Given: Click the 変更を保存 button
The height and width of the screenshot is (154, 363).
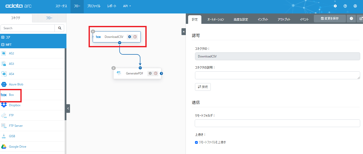Looking at the screenshot, I should (330, 19).
